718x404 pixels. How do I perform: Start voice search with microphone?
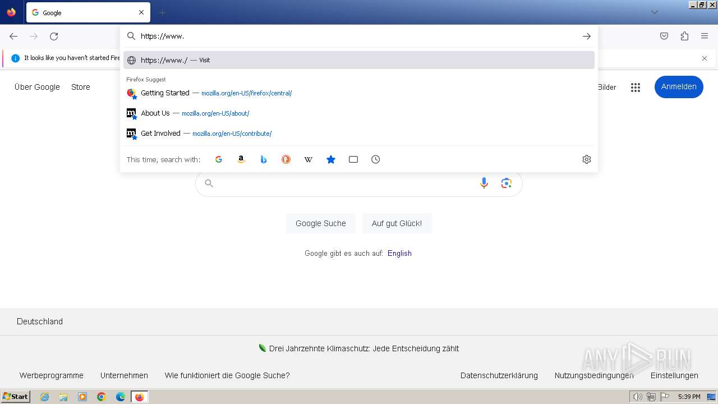[484, 183]
